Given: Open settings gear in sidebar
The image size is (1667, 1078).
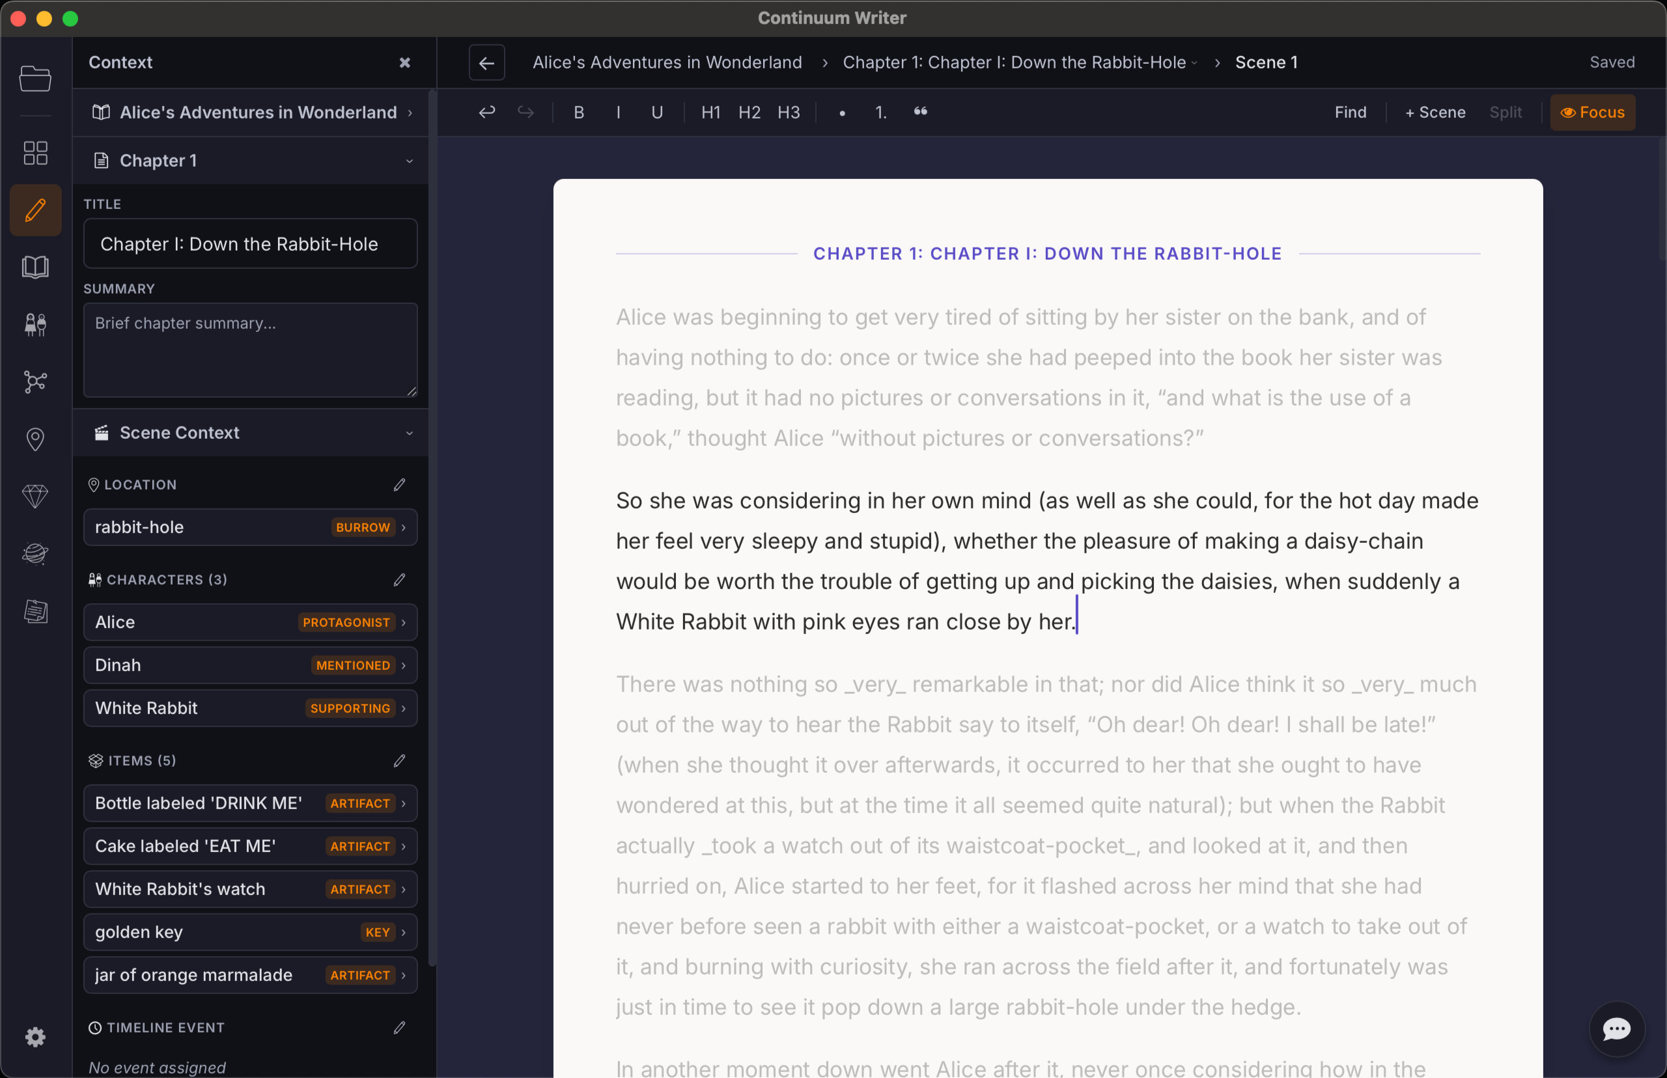Looking at the screenshot, I should click(x=35, y=1037).
